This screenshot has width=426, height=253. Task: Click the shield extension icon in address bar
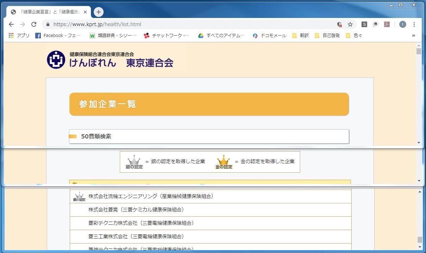(339, 24)
